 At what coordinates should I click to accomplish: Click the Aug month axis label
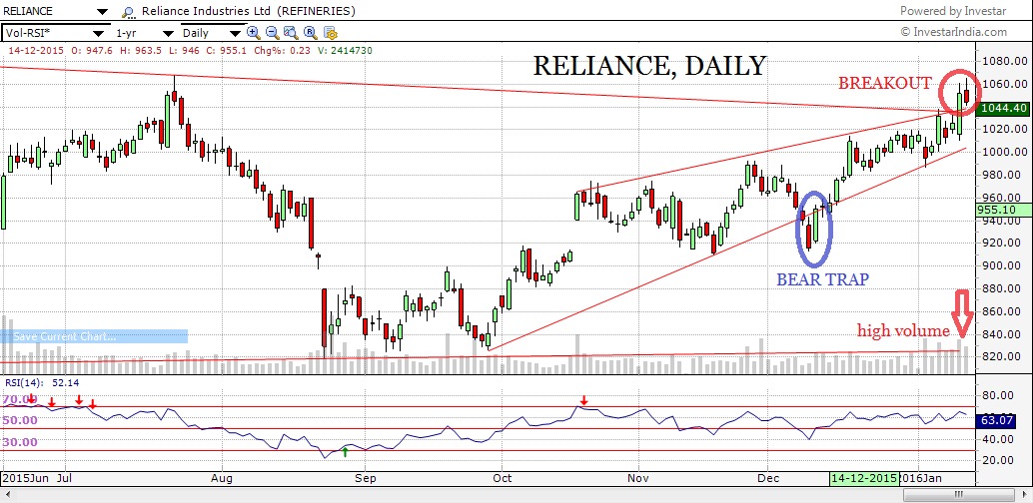(x=223, y=477)
